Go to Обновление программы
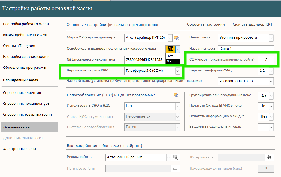This screenshot has height=177, width=281. pyautogui.click(x=25, y=68)
